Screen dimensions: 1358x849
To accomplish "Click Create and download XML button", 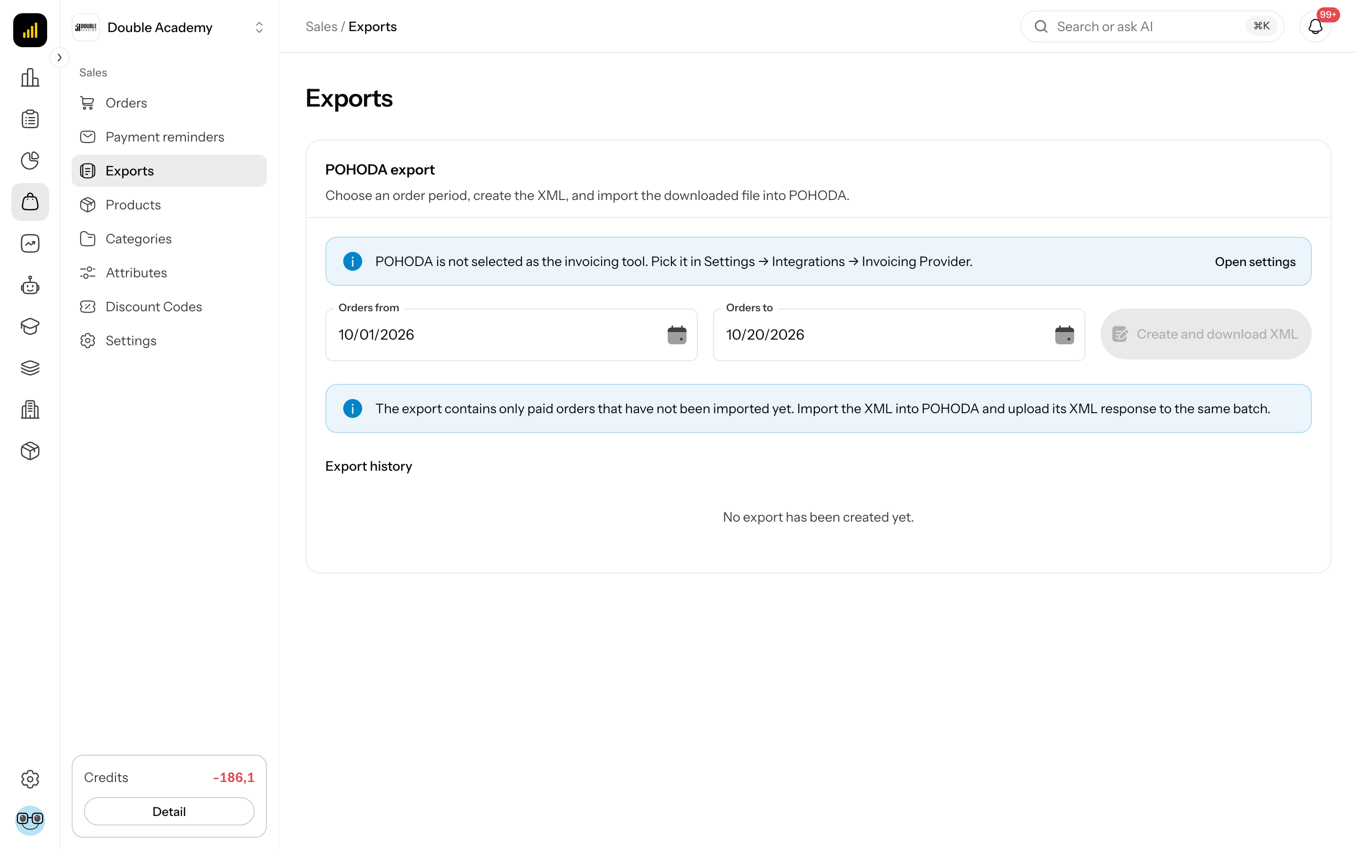I will [1205, 334].
